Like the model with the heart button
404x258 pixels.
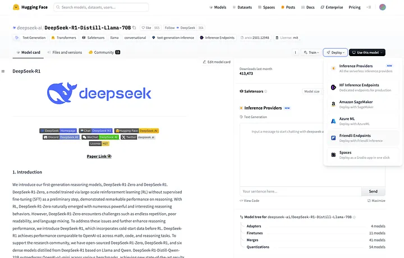(x=146, y=28)
